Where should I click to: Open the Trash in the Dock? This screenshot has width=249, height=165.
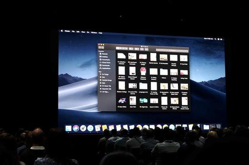coord(219,126)
